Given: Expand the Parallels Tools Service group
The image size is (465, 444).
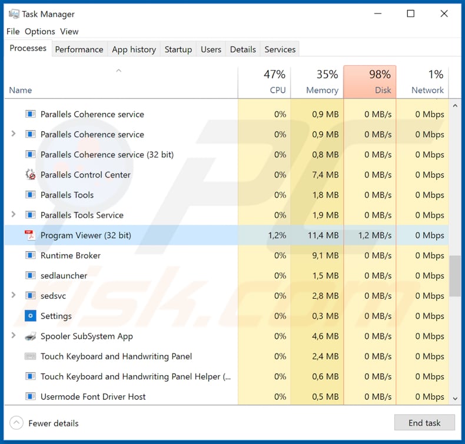Looking at the screenshot, I should tap(14, 215).
